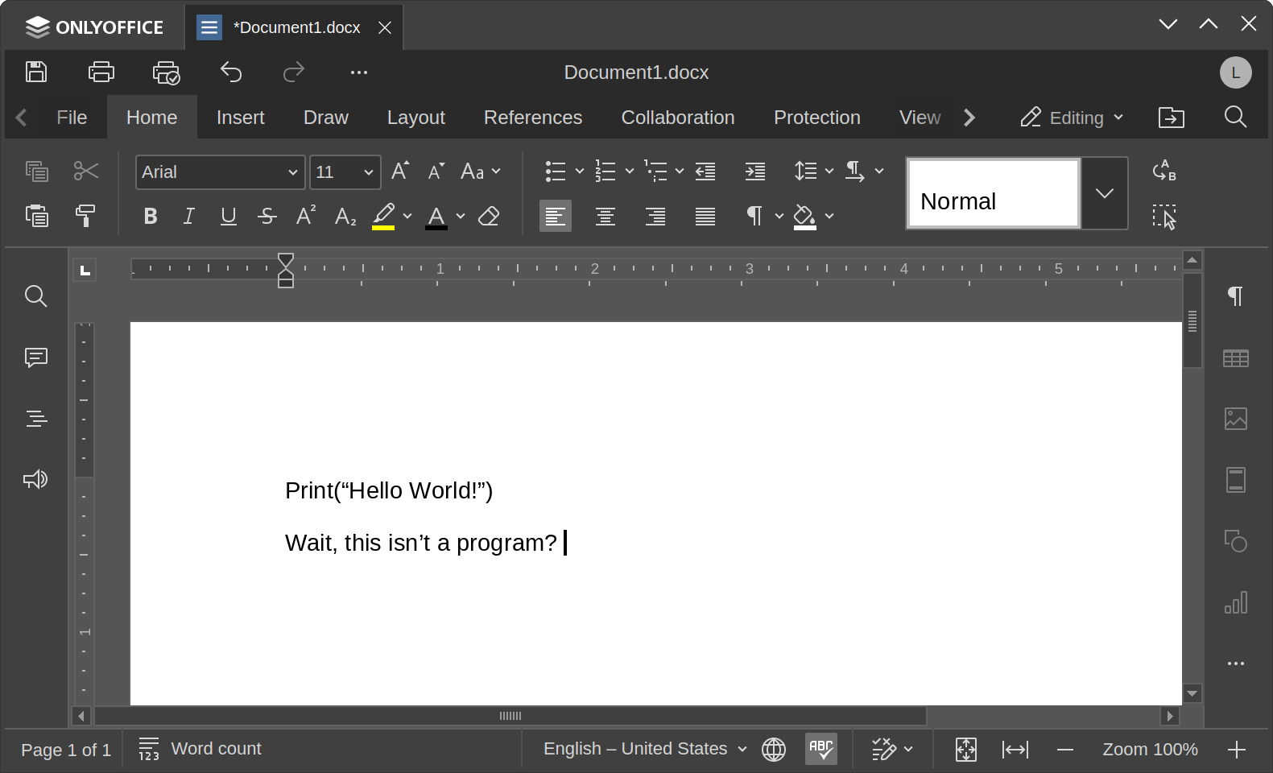Viewport: 1273px width, 773px height.
Task: Click the yellow highlight color swatch
Action: click(383, 216)
